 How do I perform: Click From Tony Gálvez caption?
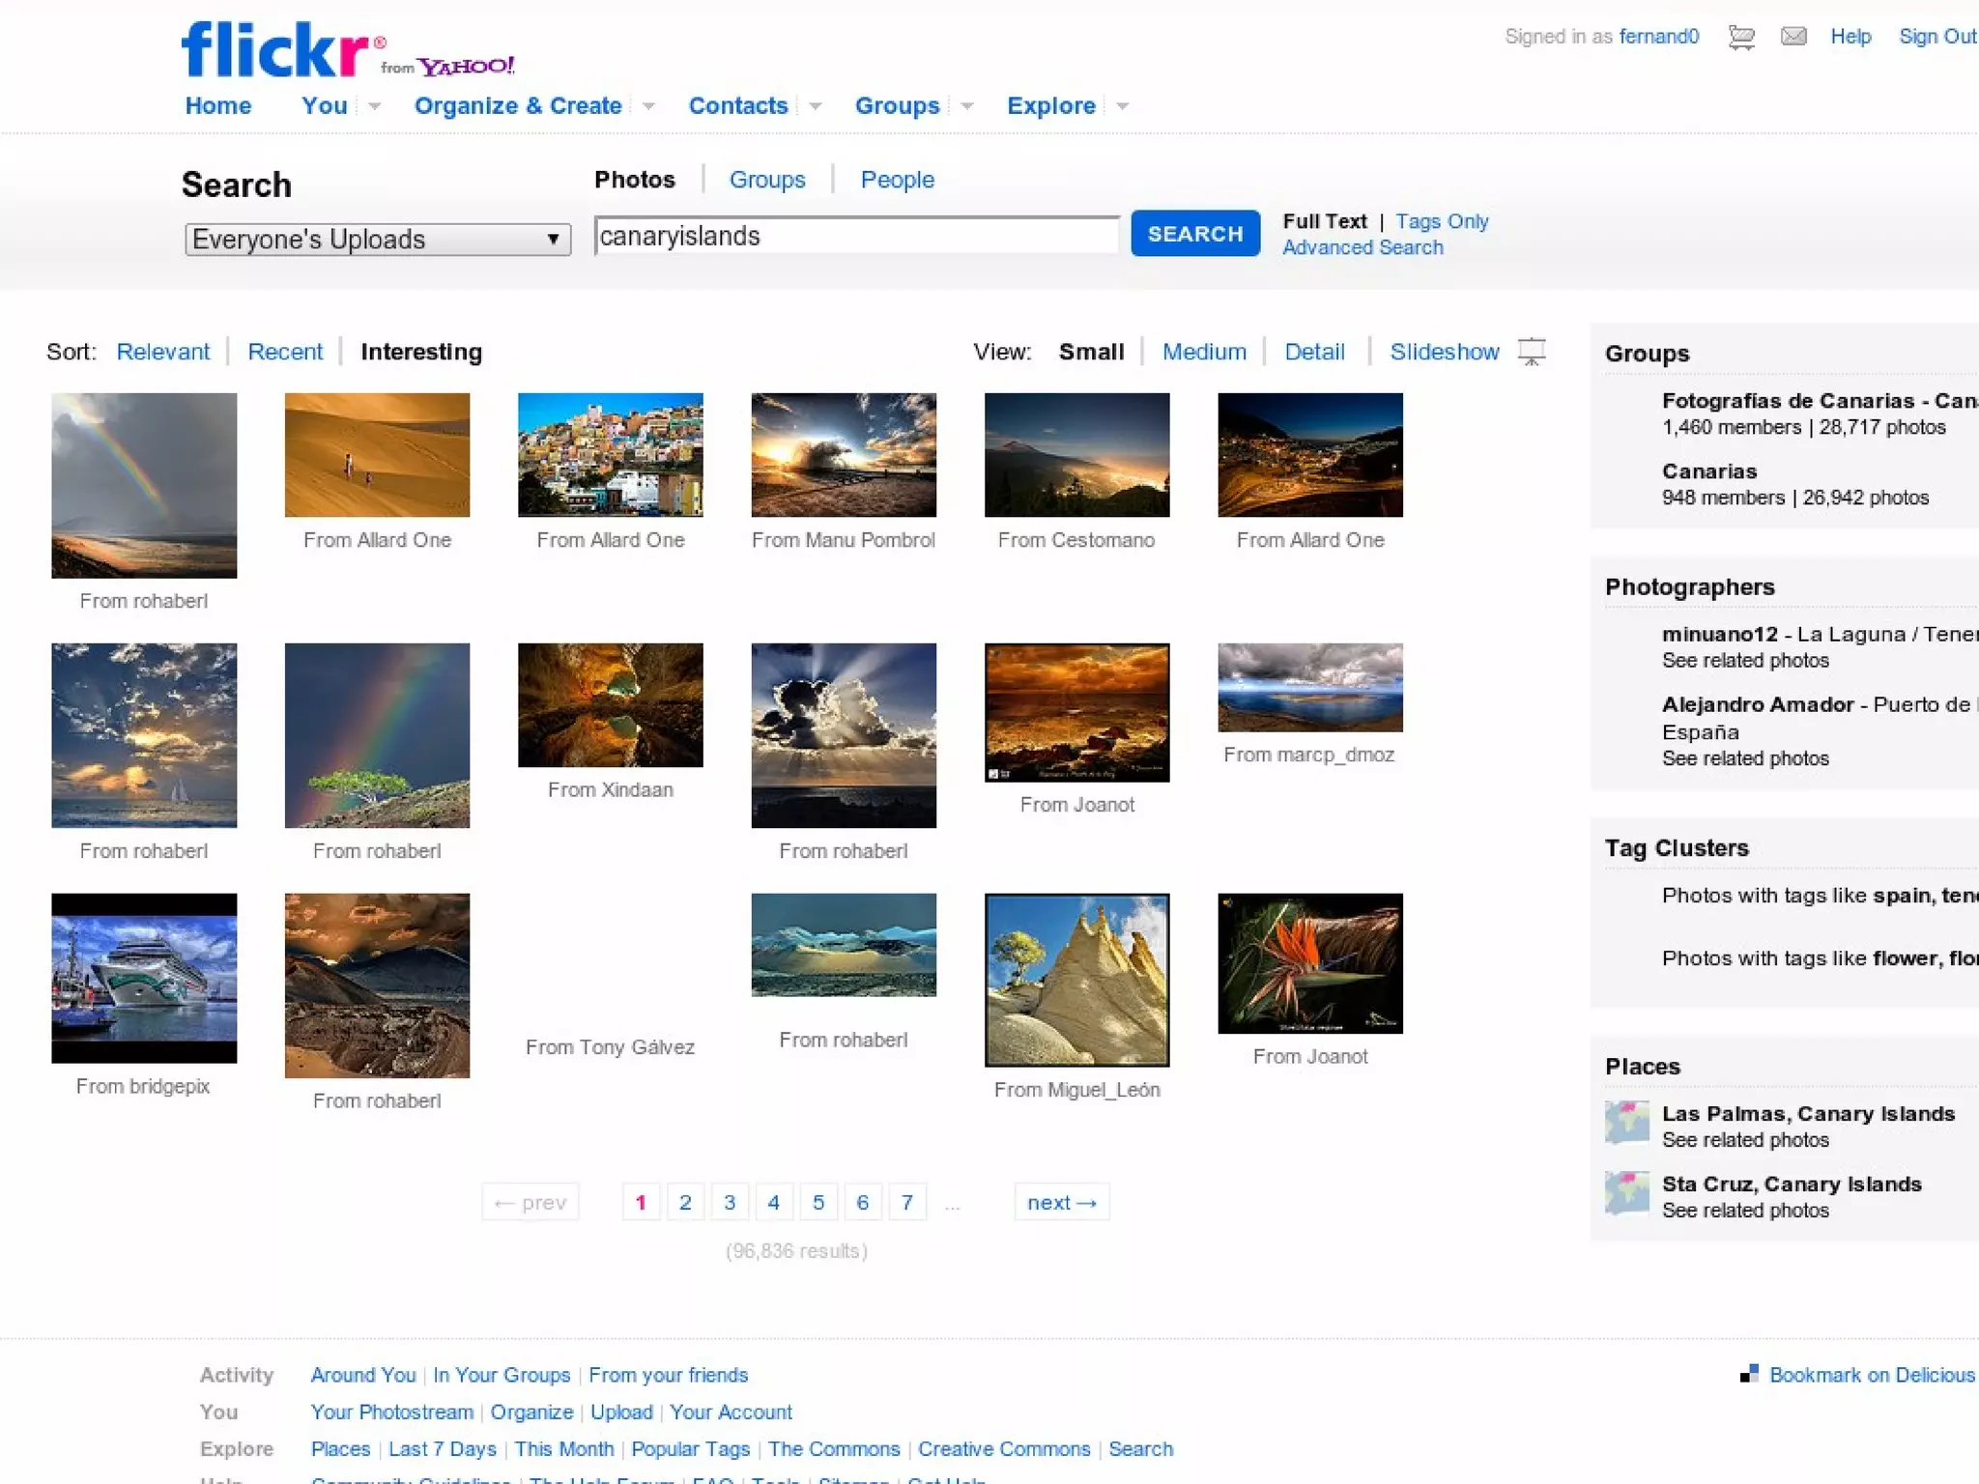[610, 1046]
